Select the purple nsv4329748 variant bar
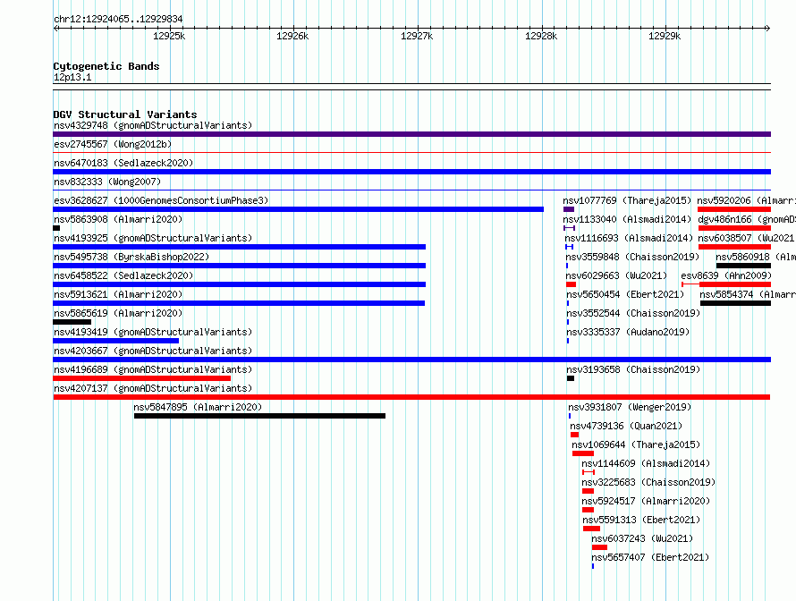Viewport: 796px width, 601px height. click(x=411, y=134)
